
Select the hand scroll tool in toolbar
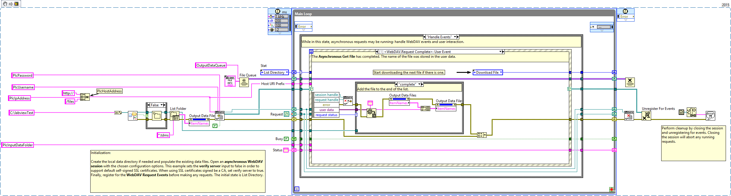click(5, 4)
